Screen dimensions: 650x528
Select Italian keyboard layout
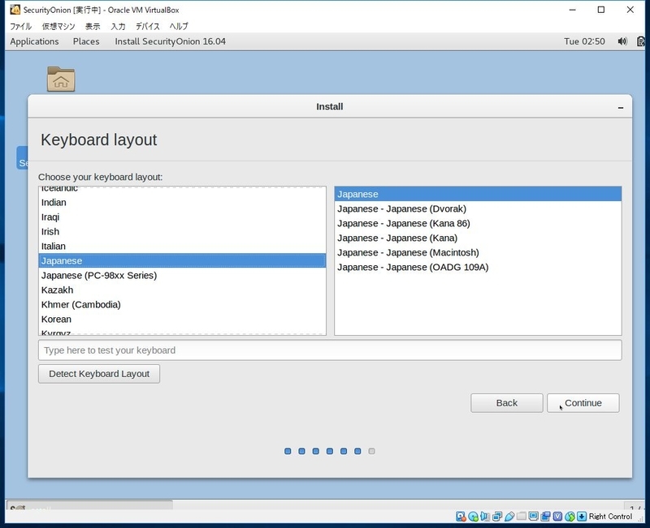coord(182,247)
